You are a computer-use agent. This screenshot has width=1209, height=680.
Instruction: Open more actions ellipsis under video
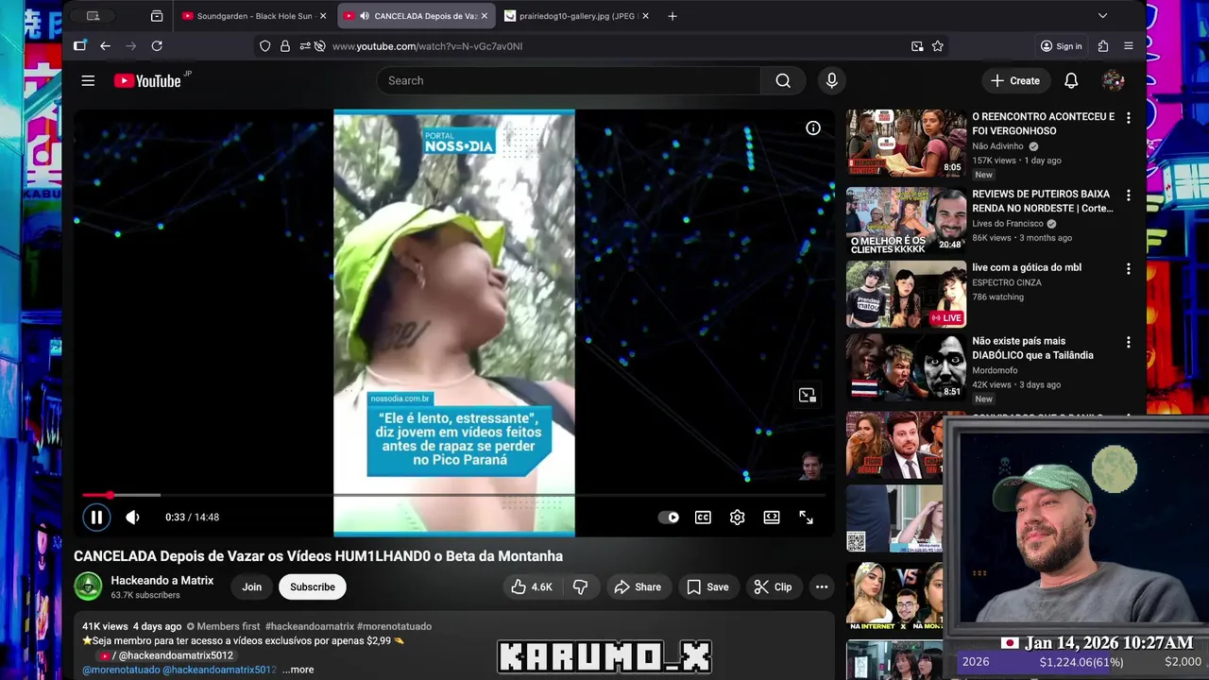pos(822,586)
